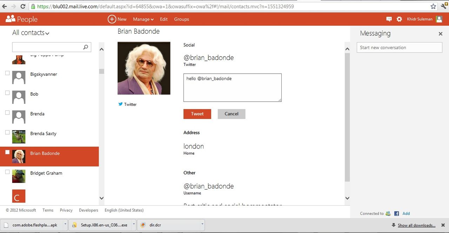The image size is (449, 233).
Task: Click the Twitter bird icon under photo
Action: coord(120,104)
